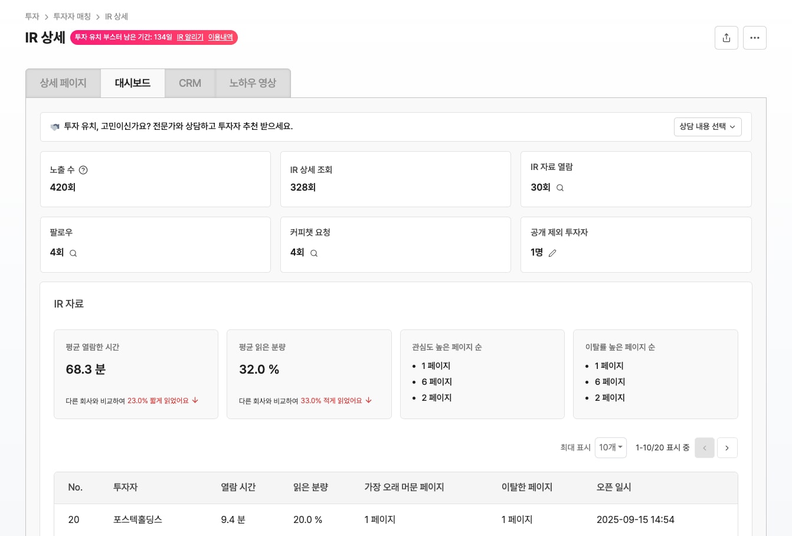
Task: Click the 20.0 % cell
Action: (307, 519)
